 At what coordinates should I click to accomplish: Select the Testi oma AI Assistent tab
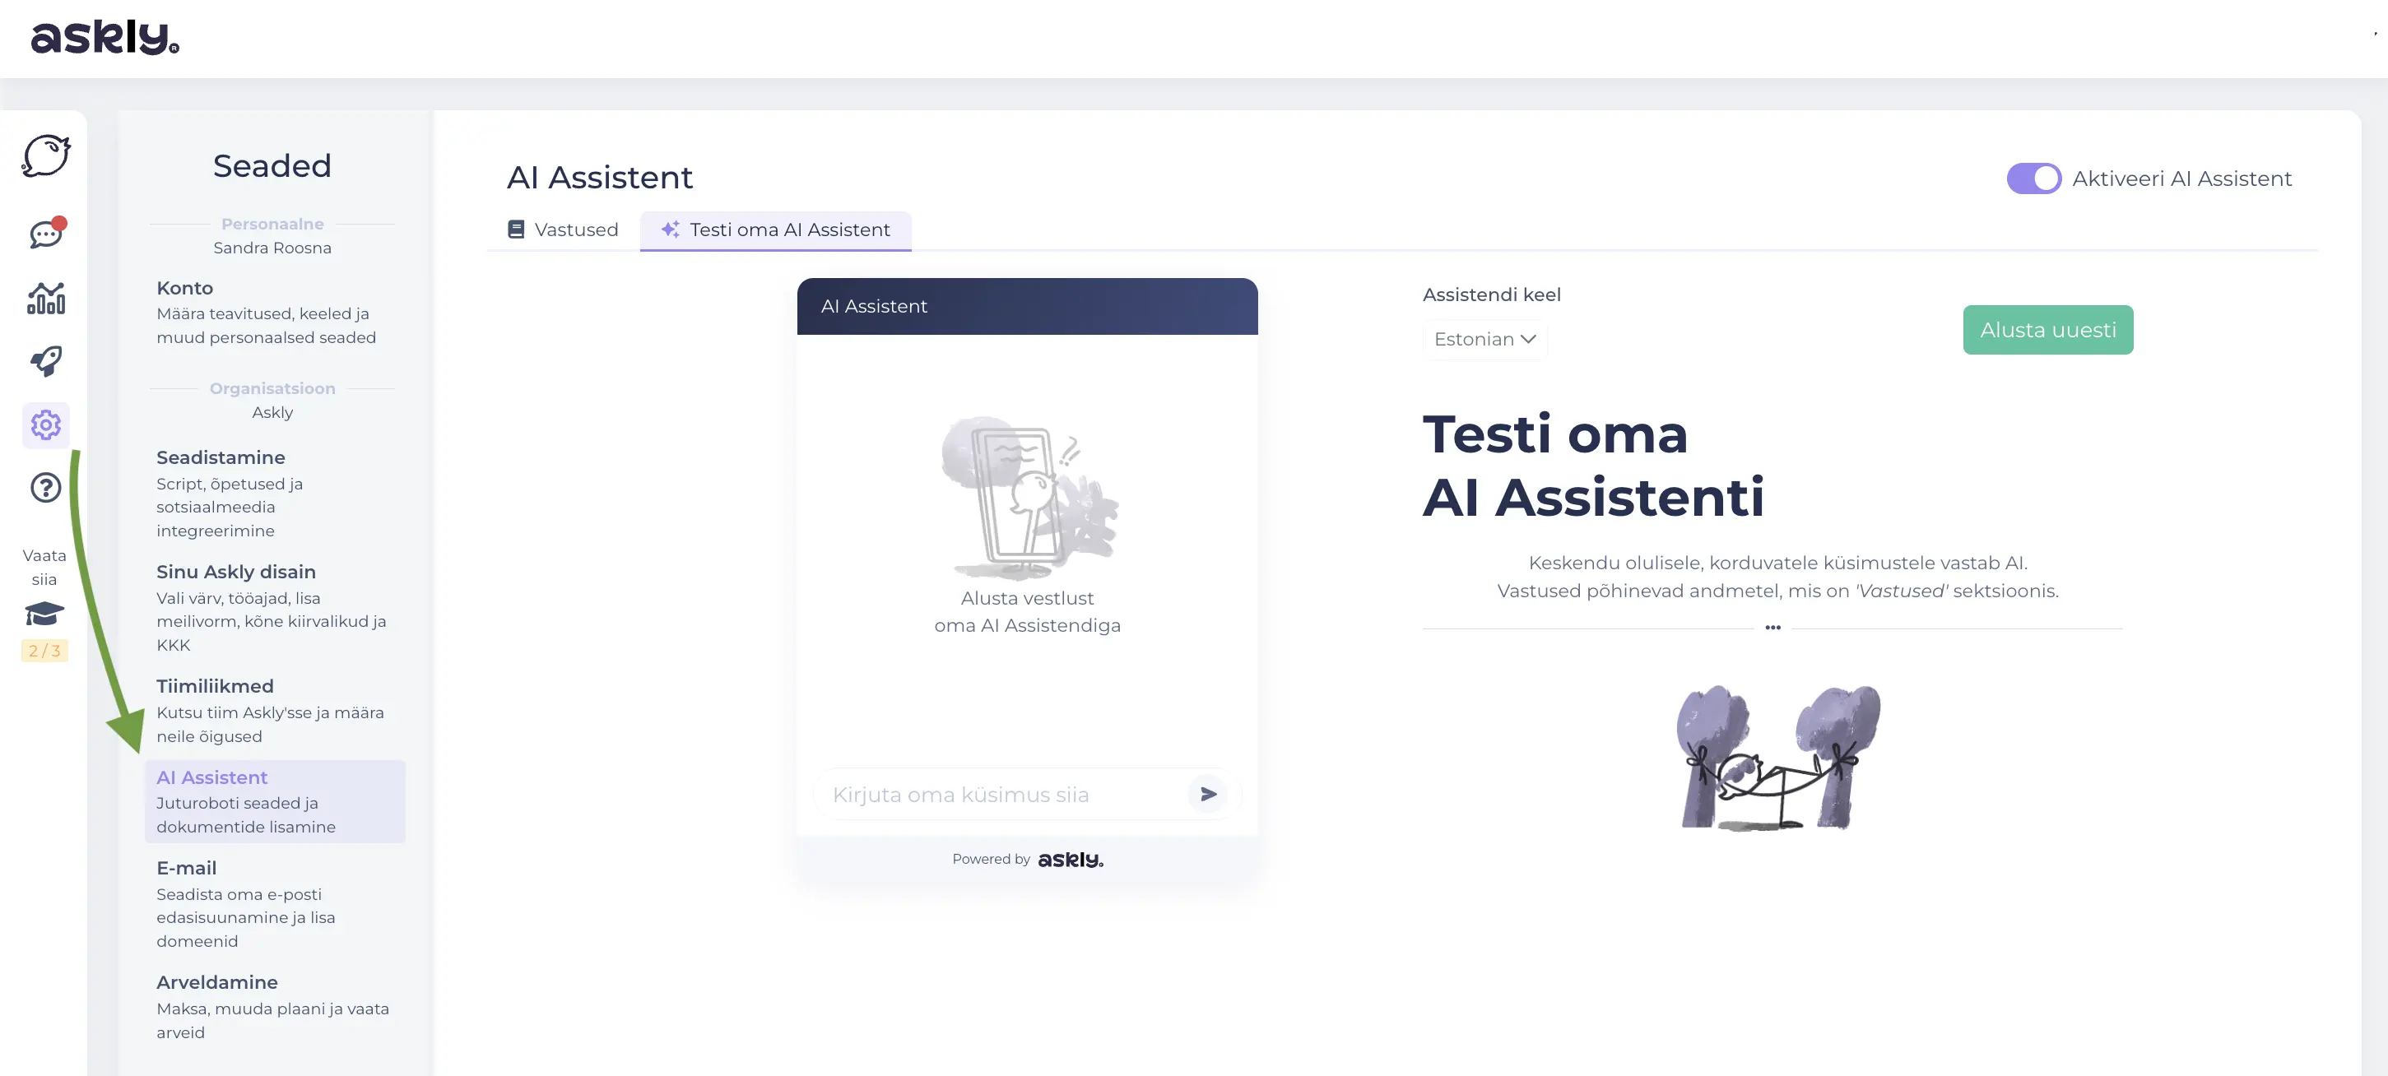coord(775,229)
